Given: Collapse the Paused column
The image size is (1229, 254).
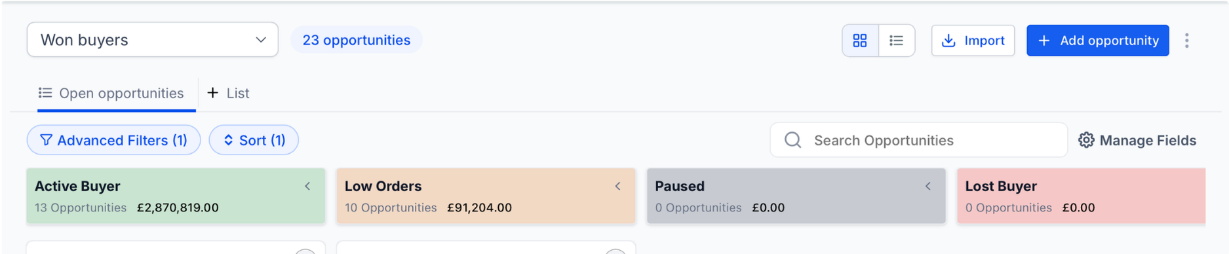Looking at the screenshot, I should click(927, 187).
